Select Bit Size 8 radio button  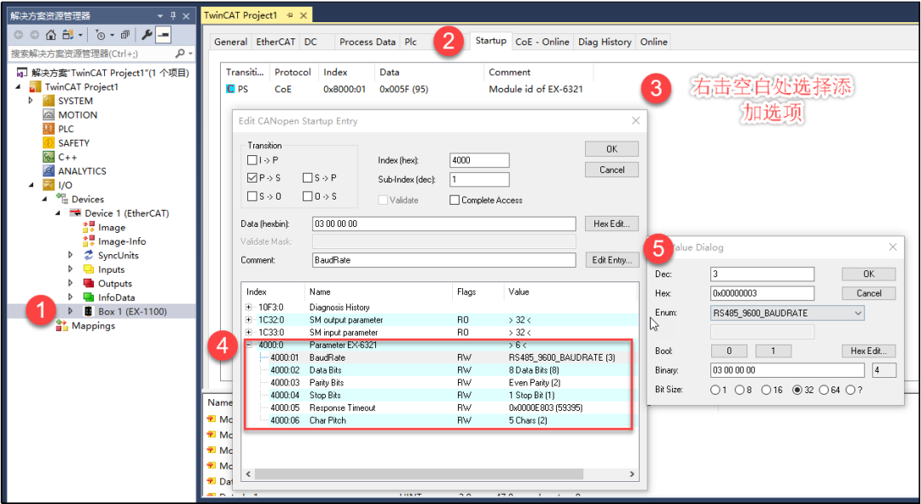point(740,390)
